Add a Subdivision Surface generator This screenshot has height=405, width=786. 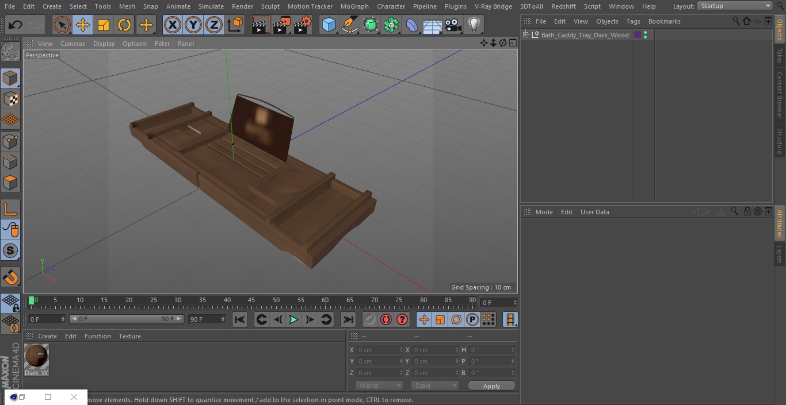click(370, 25)
